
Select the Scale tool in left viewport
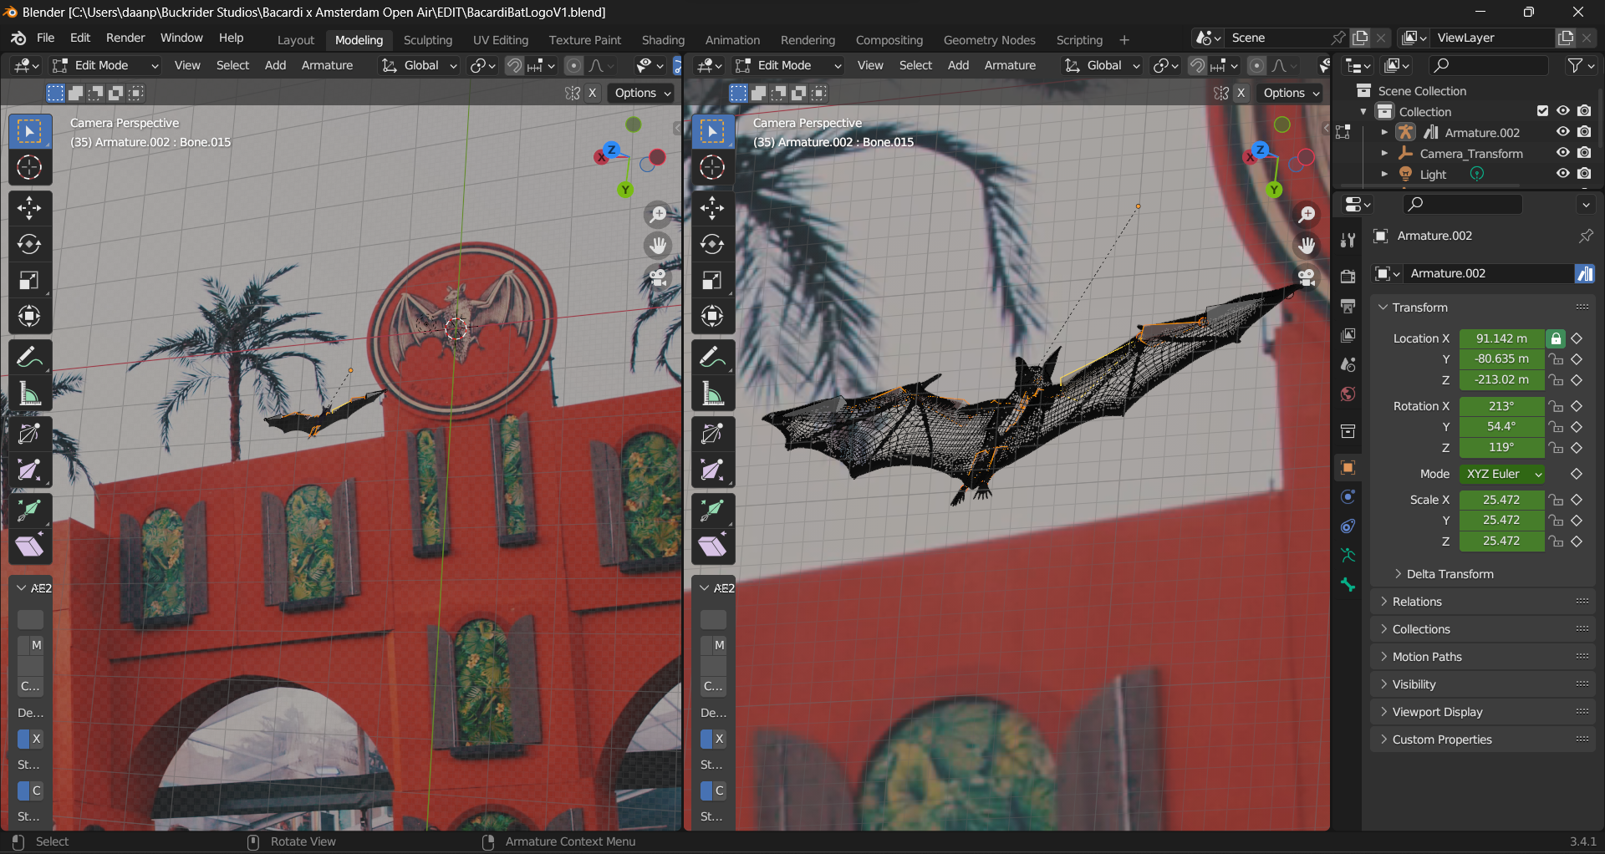click(x=29, y=280)
